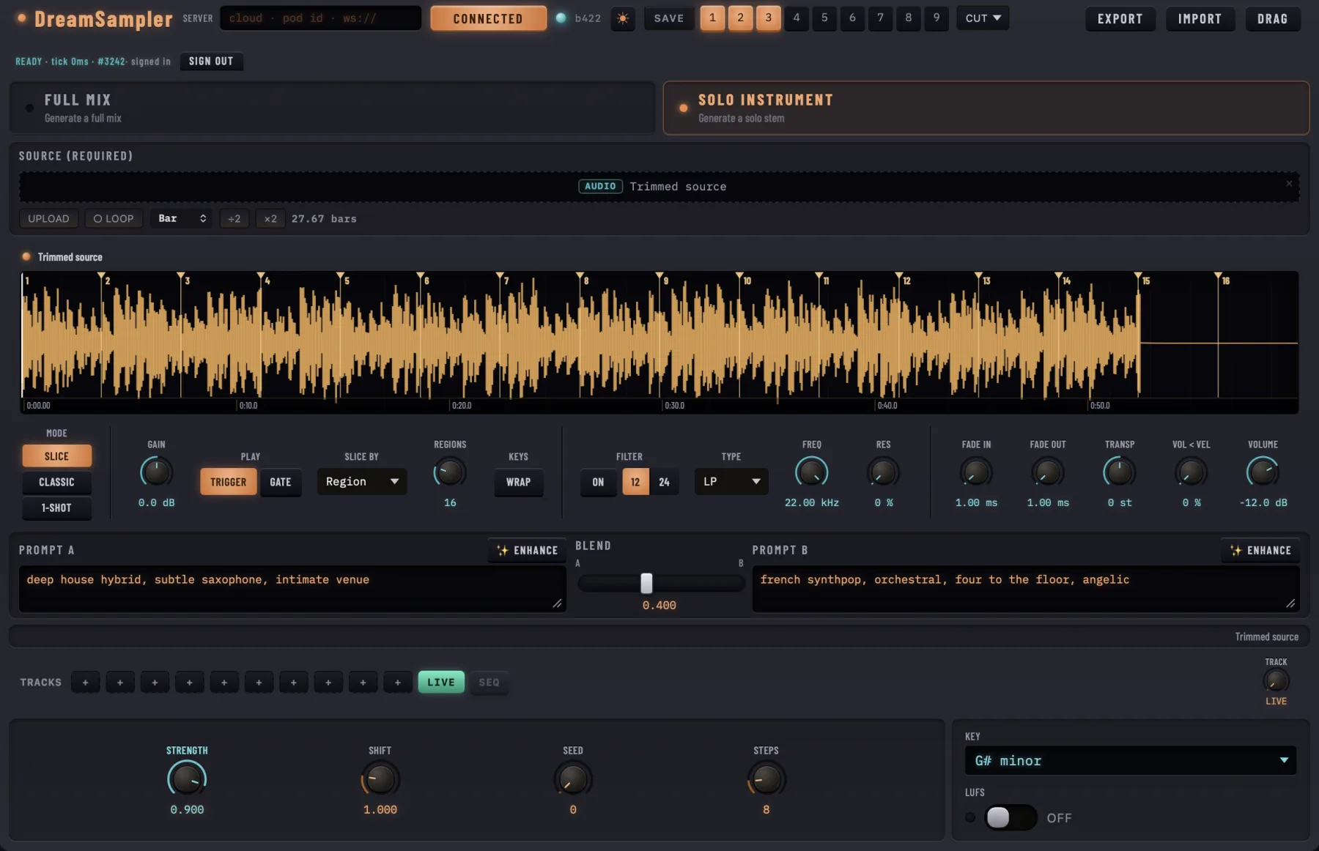The image size is (1319, 851).
Task: Select SLICE mode
Action: (56, 456)
